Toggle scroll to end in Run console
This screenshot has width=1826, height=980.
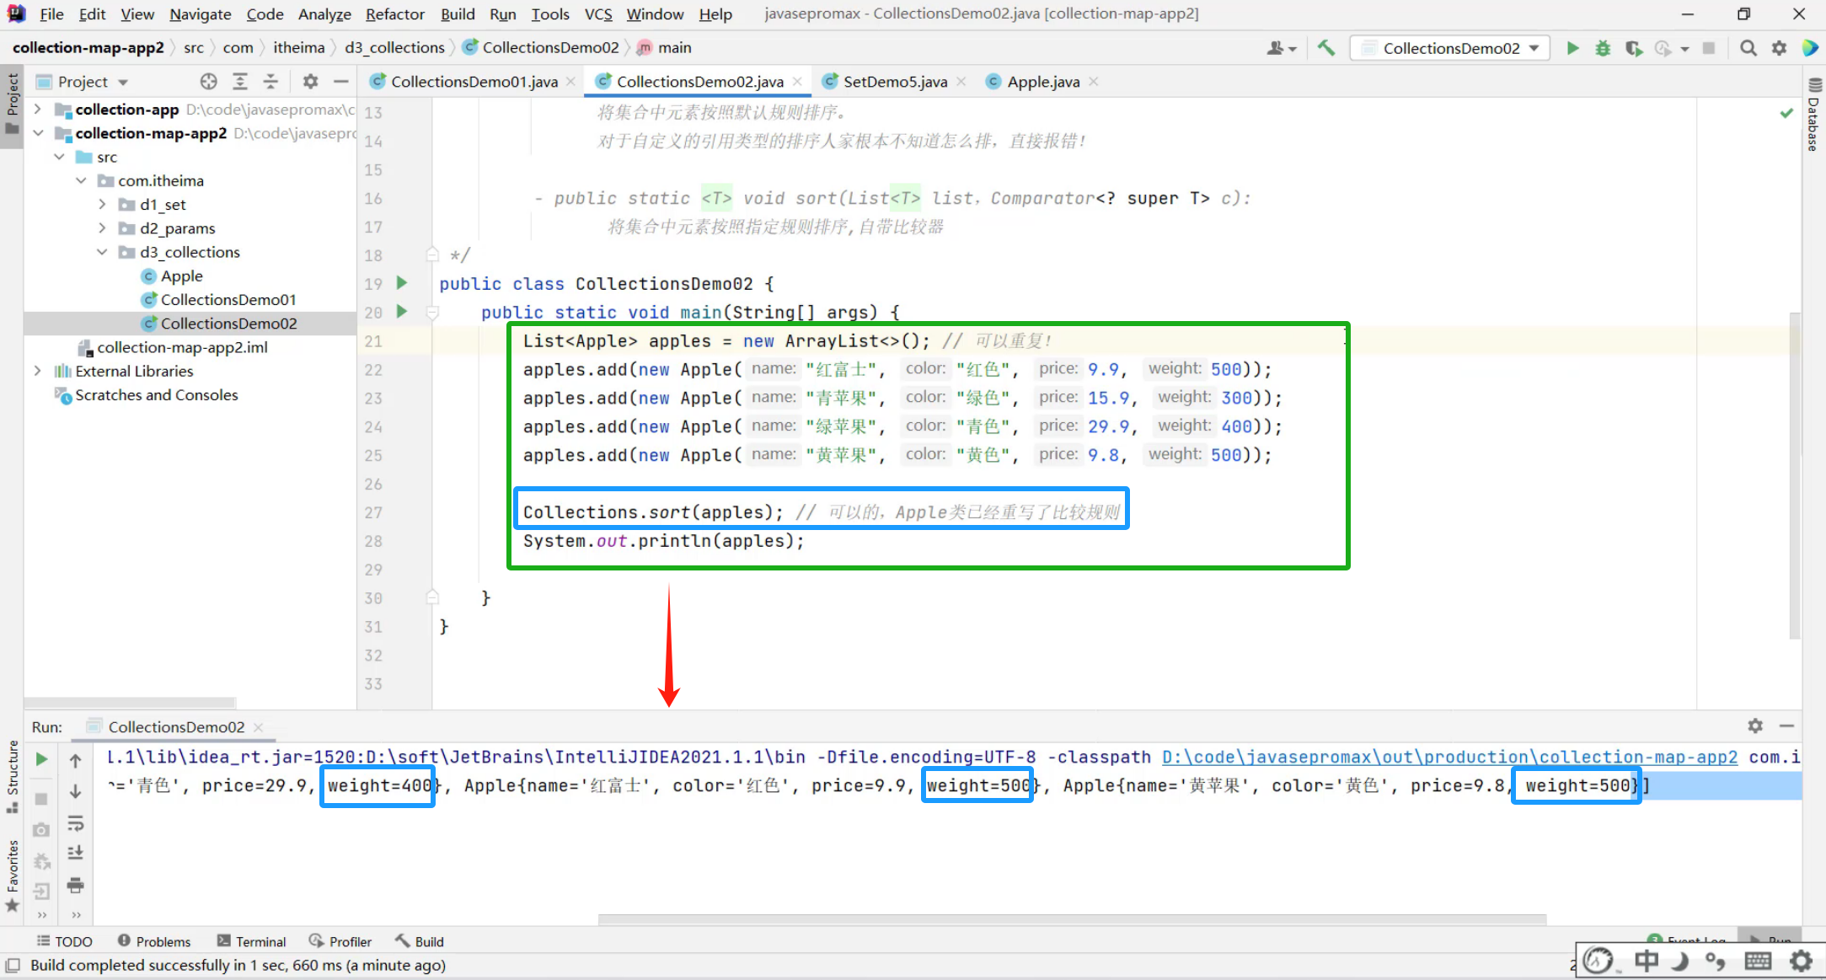coord(76,853)
